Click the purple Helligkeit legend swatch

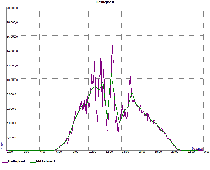[x=5, y=162]
